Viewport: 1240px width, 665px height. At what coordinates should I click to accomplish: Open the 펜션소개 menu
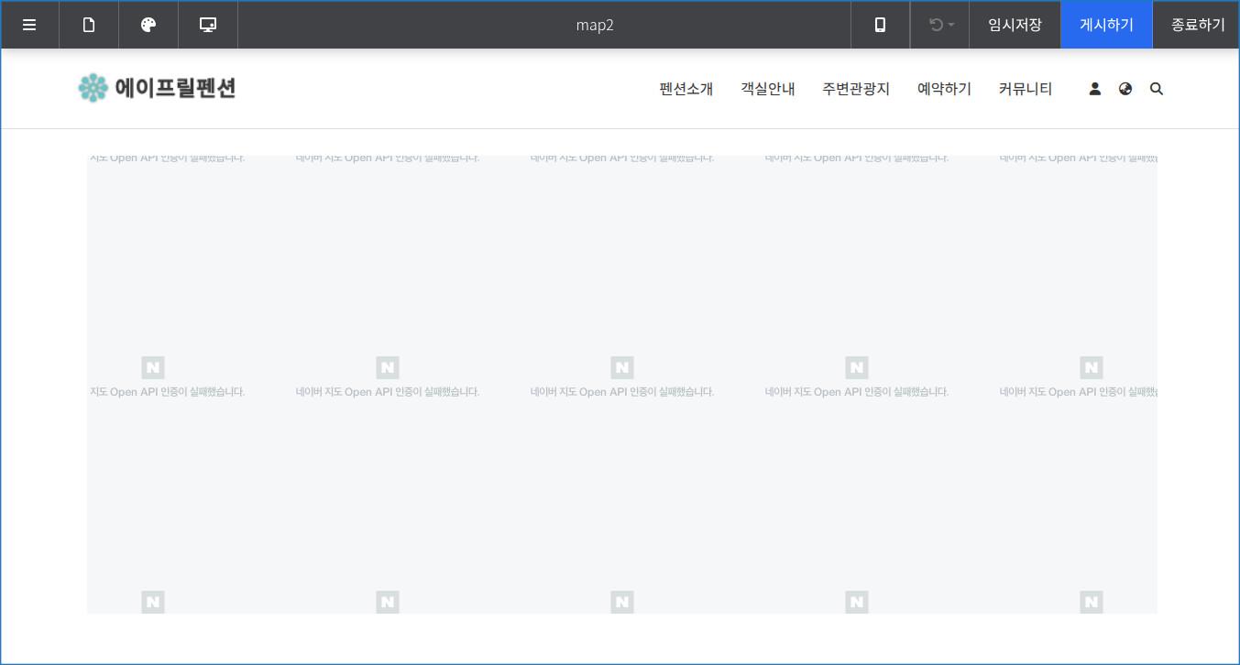coord(686,89)
